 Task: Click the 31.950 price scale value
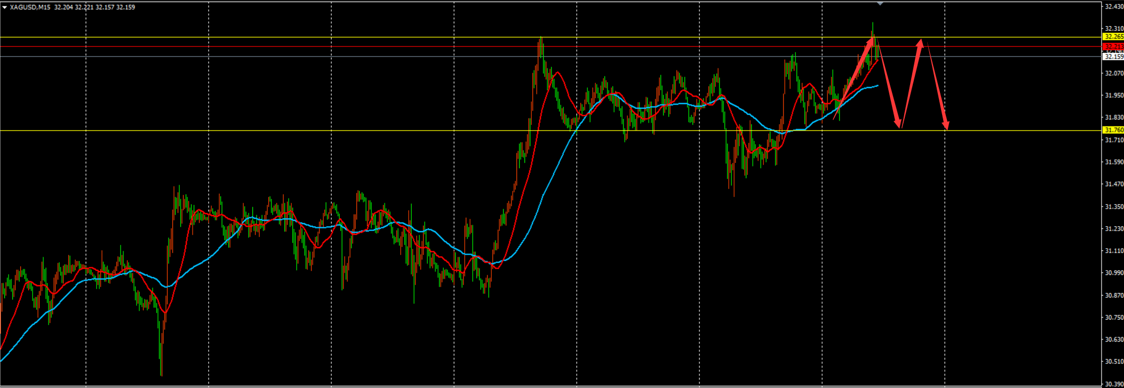click(1114, 96)
